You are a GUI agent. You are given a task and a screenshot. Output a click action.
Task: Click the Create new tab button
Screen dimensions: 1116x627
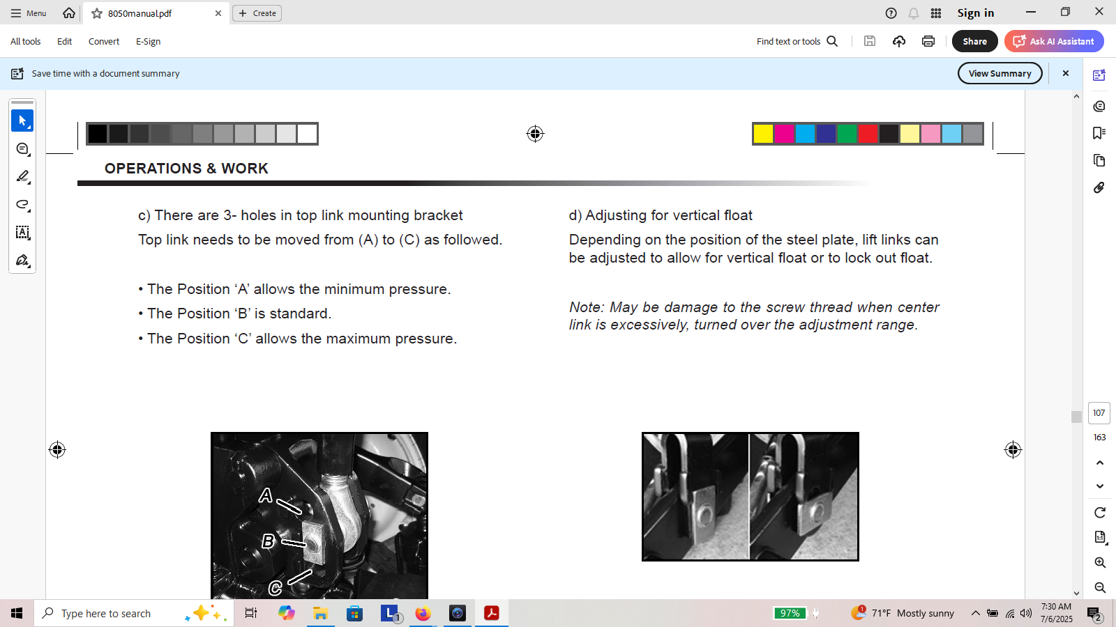(257, 13)
